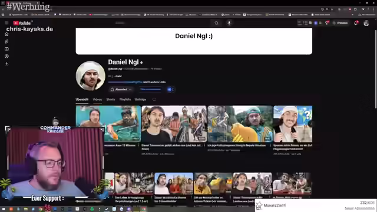This screenshot has width=377, height=212.
Task: Open the underwater swimming video thumbnail
Action: pos(108,124)
